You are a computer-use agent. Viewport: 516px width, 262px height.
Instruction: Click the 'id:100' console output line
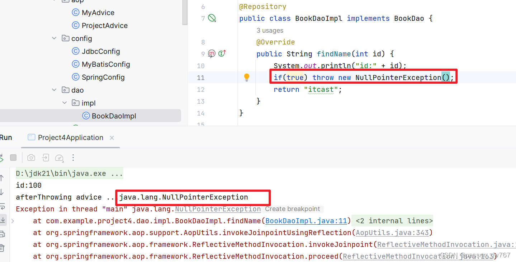(29, 186)
